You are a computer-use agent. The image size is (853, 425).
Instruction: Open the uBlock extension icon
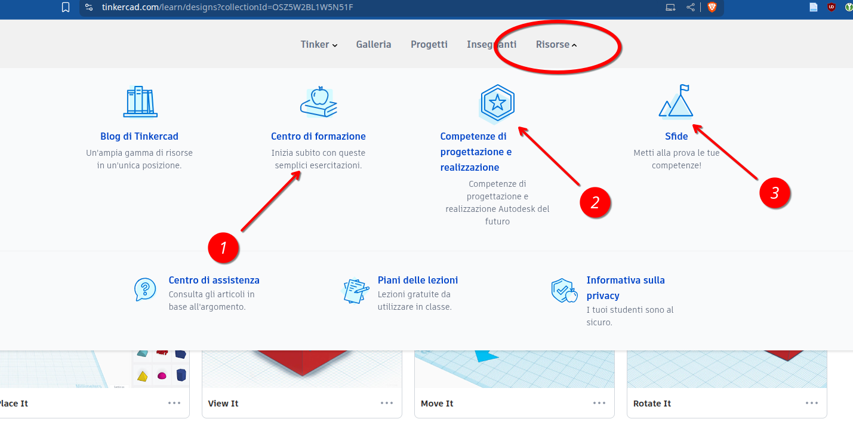831,7
